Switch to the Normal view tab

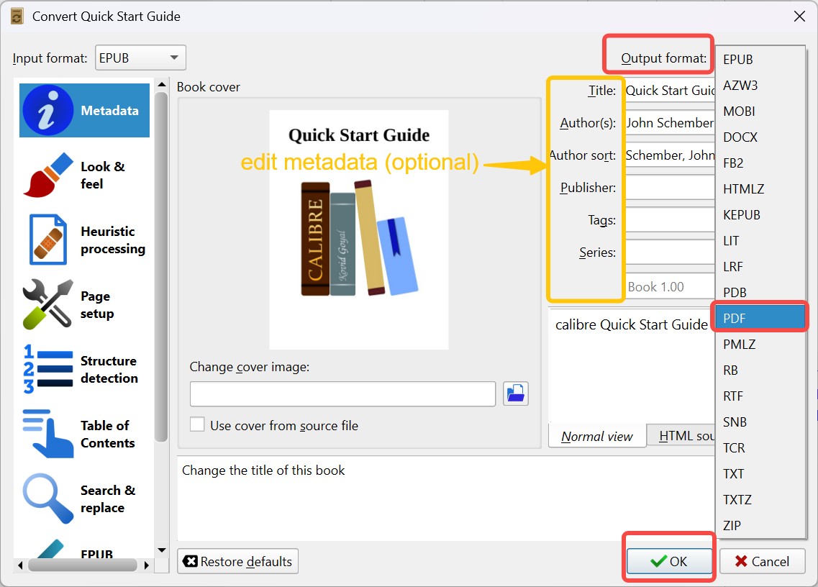point(597,435)
